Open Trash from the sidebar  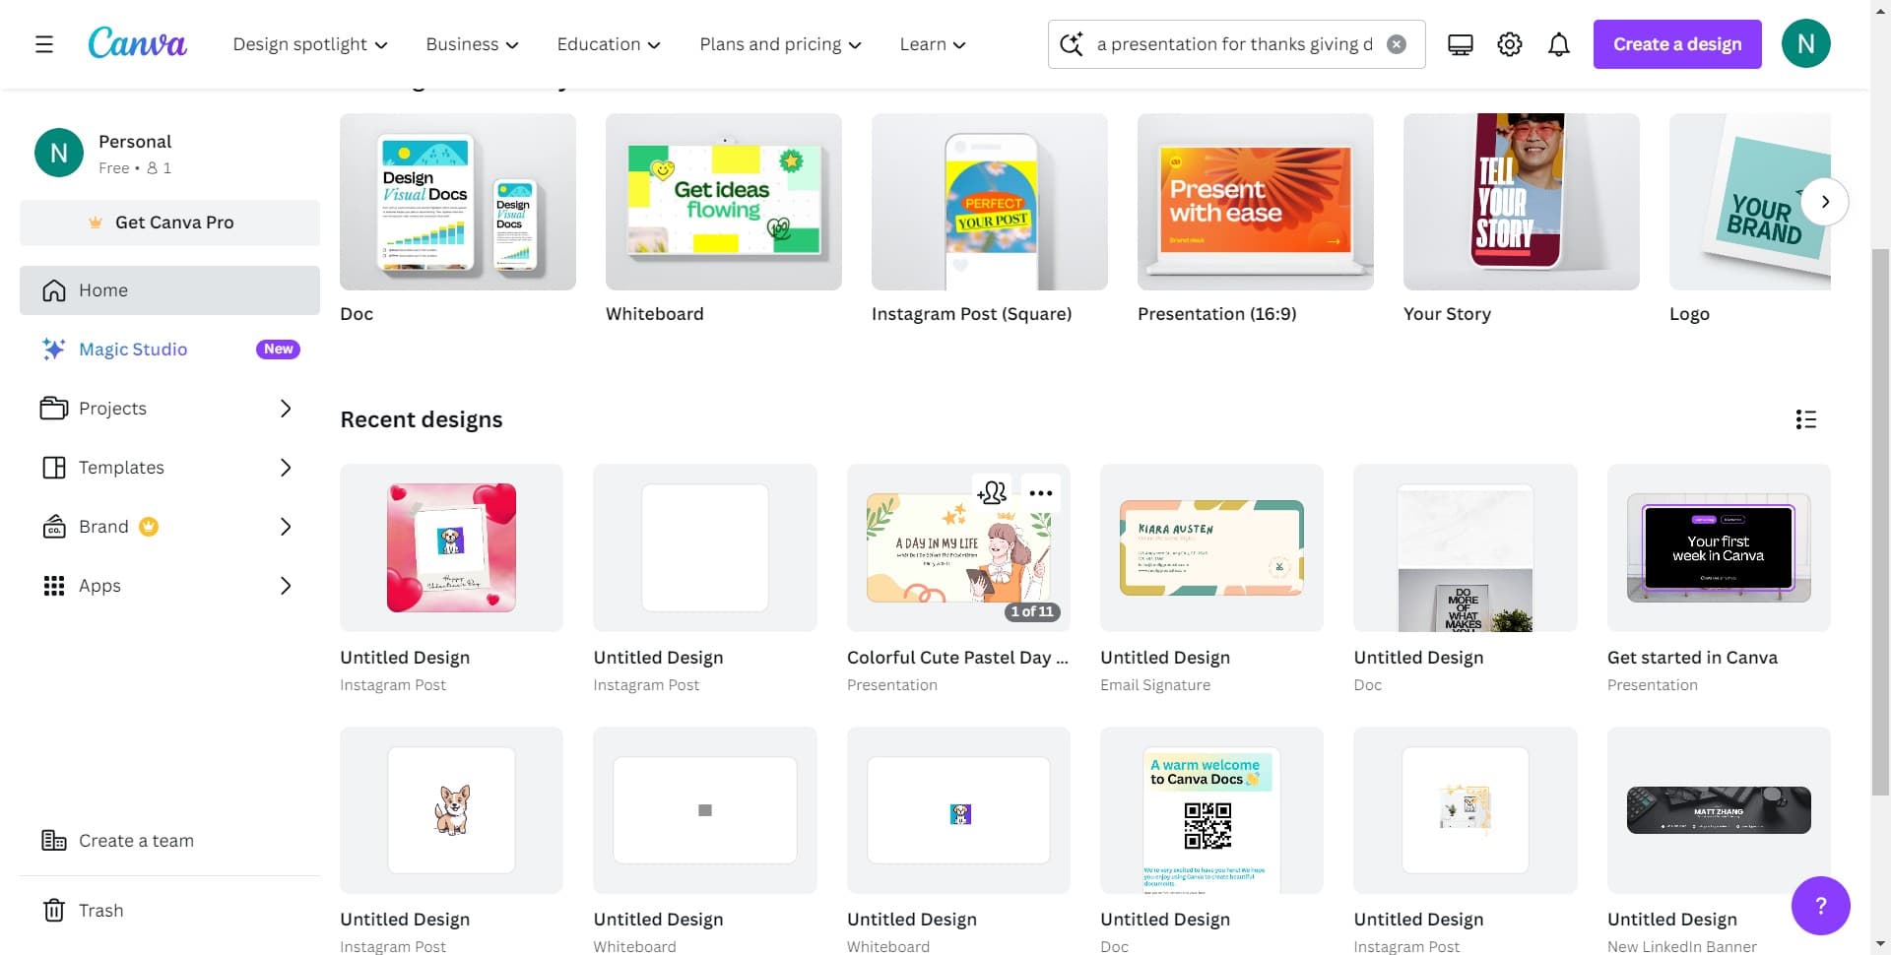(x=100, y=911)
